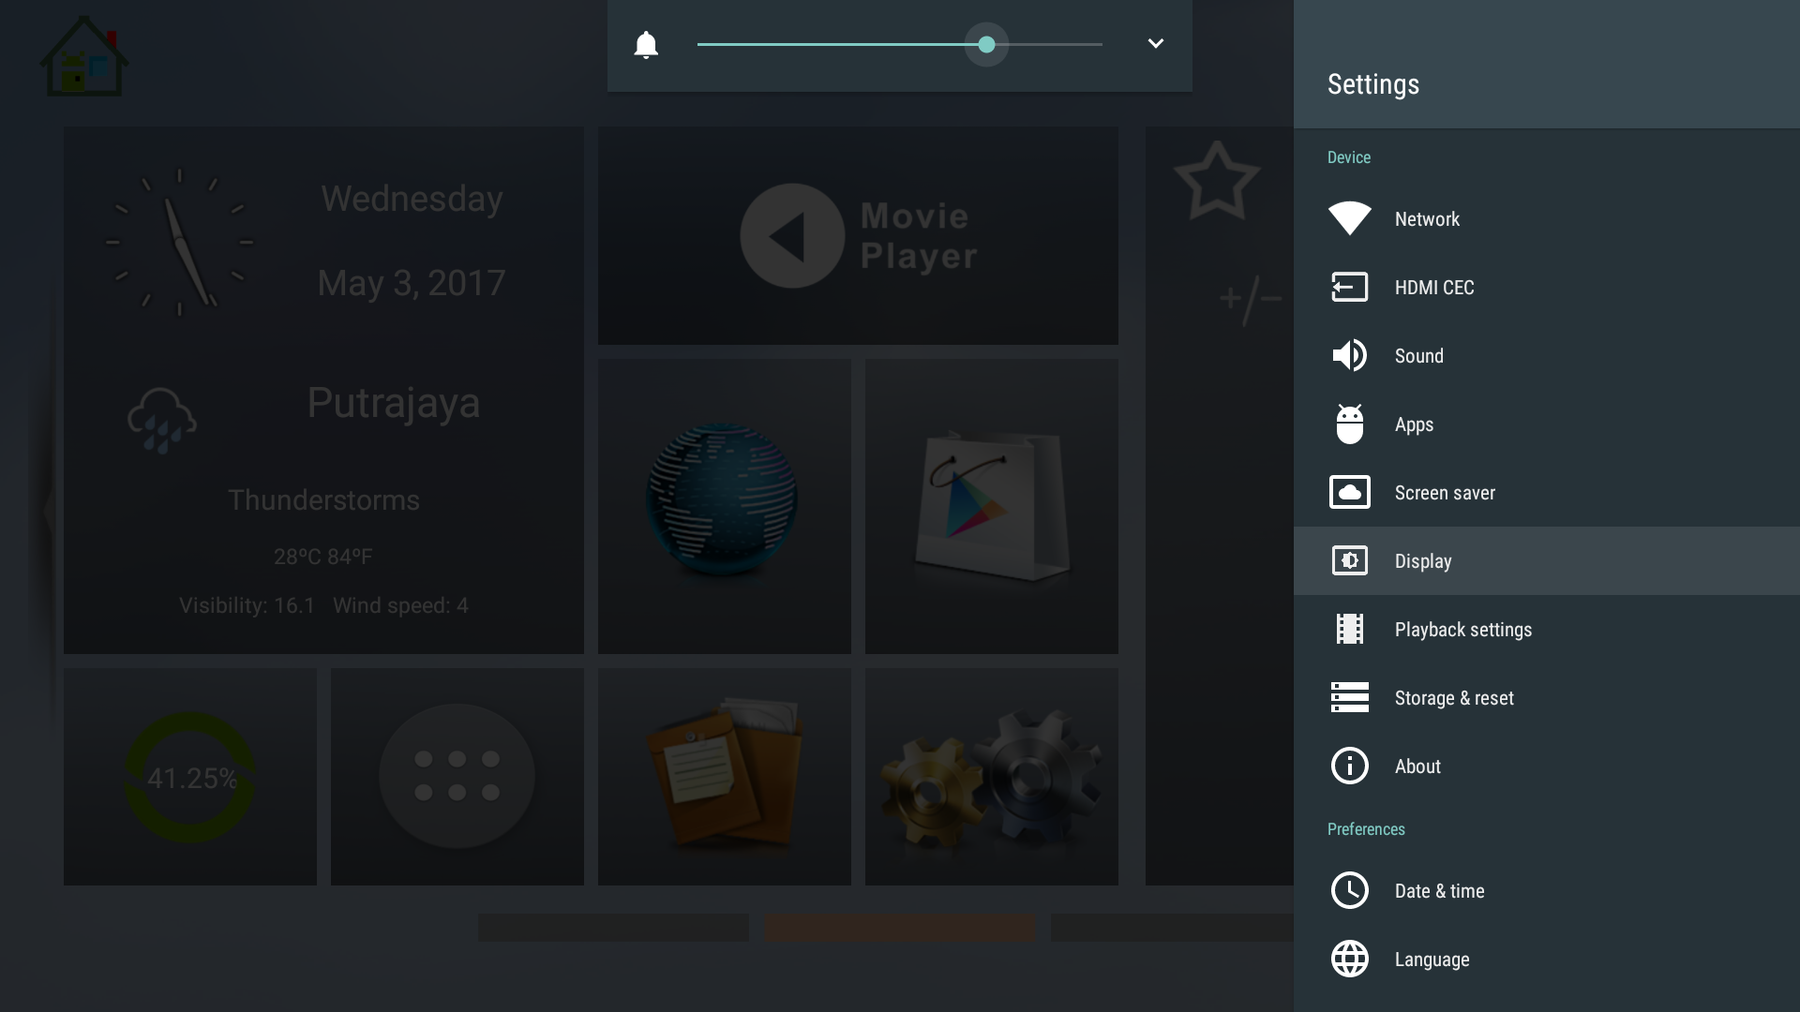Click the Language preferences button
Image resolution: width=1800 pixels, height=1012 pixels.
1432,959
